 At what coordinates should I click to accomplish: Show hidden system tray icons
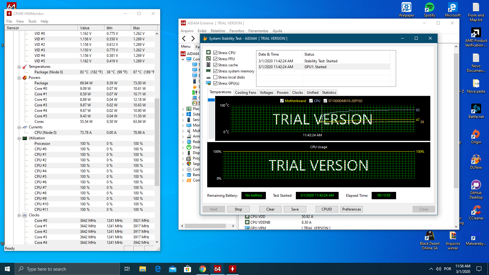point(431,269)
